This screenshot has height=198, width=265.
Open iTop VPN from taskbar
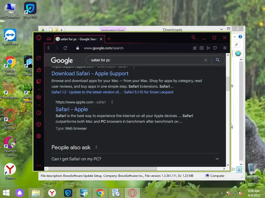[68, 193]
